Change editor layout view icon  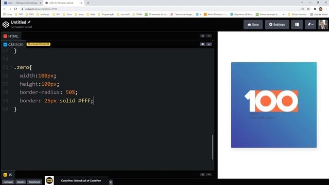click(x=297, y=25)
